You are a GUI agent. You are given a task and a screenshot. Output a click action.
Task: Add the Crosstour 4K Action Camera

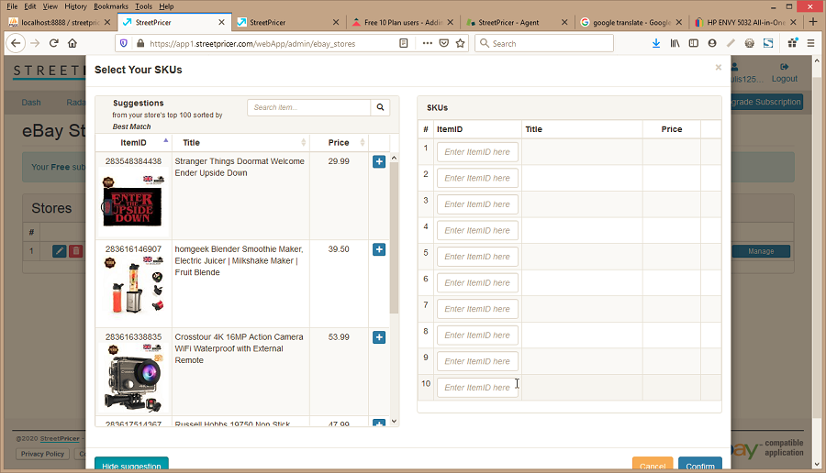pyautogui.click(x=379, y=337)
